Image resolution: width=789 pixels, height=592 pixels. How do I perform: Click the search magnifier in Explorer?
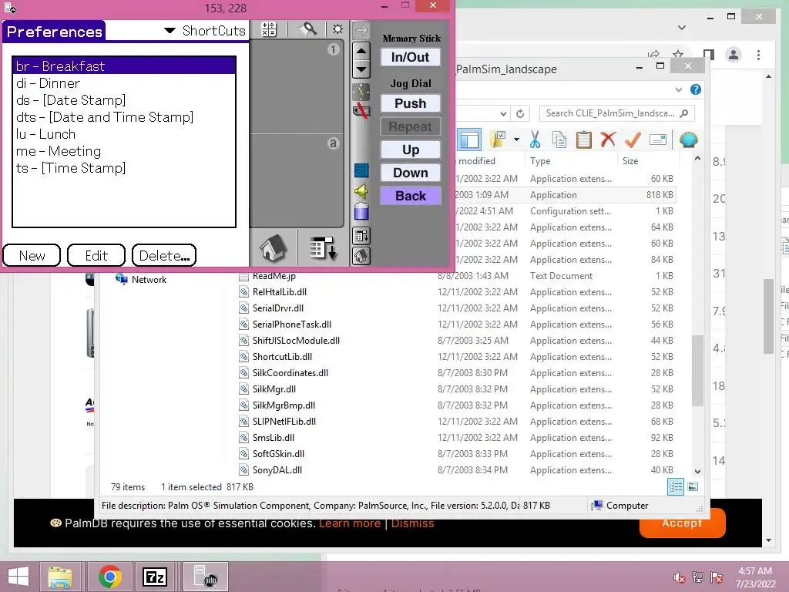pyautogui.click(x=684, y=114)
